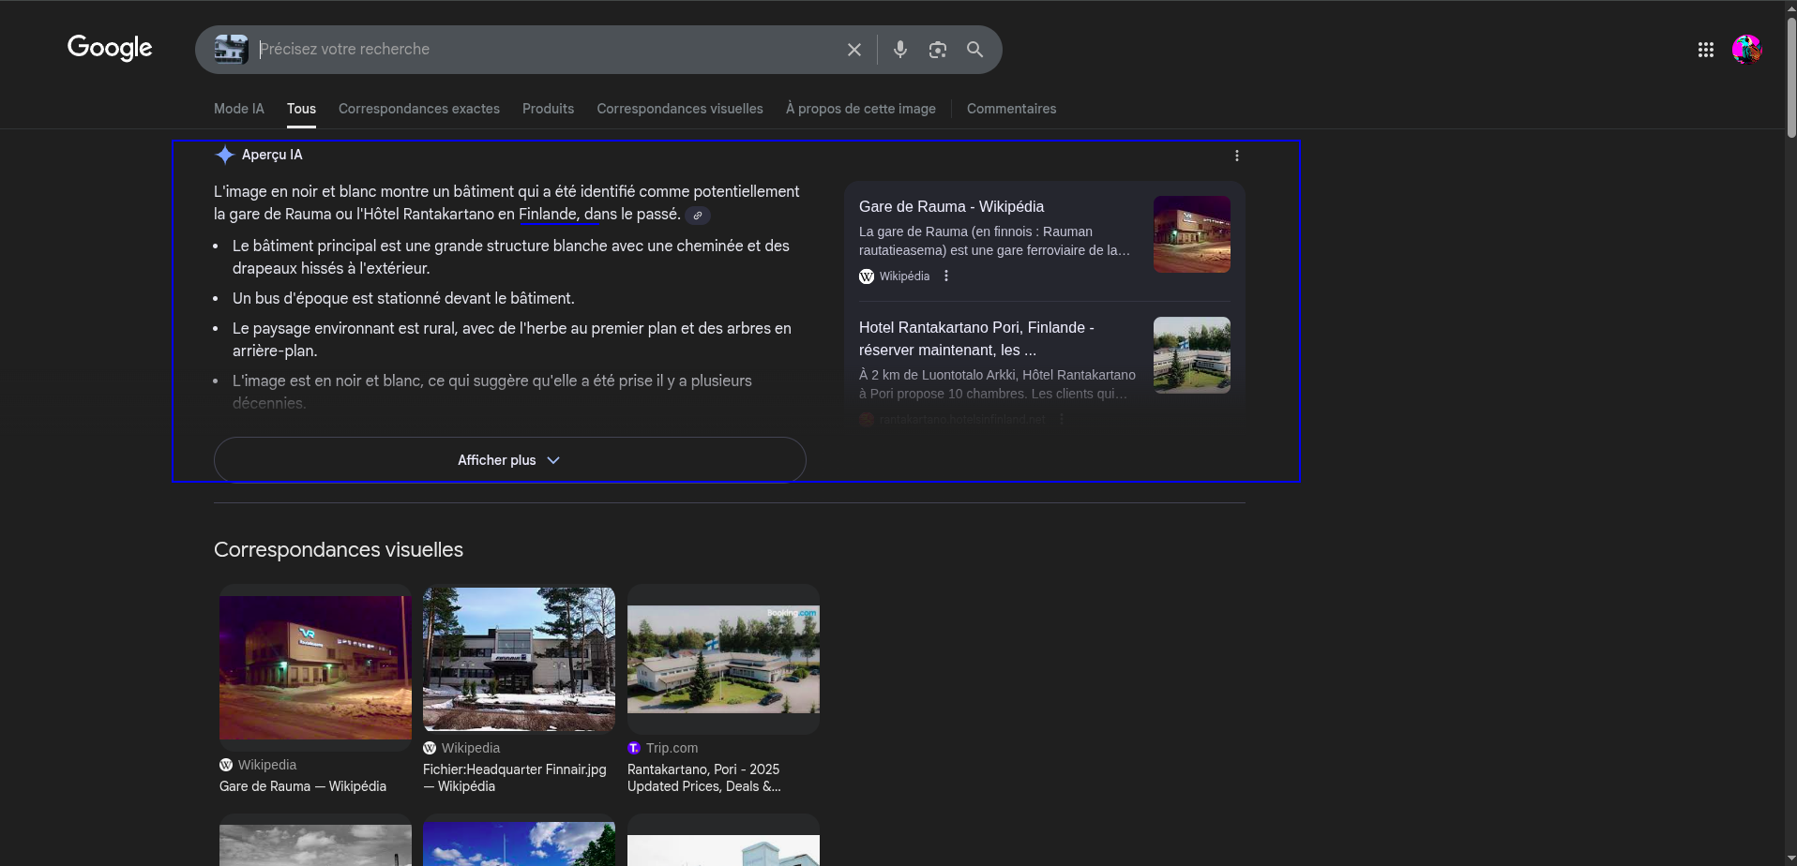Click the searched image thumbnail in search bar

231,50
